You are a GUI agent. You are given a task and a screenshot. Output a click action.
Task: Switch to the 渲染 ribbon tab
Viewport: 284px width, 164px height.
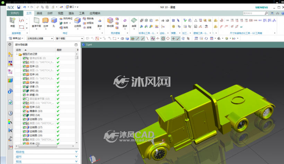71,13
